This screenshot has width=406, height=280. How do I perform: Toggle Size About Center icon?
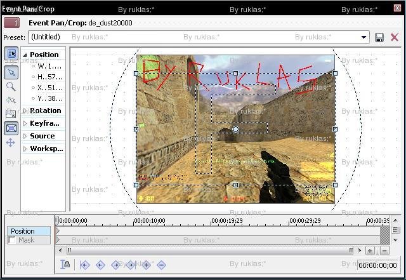11,128
